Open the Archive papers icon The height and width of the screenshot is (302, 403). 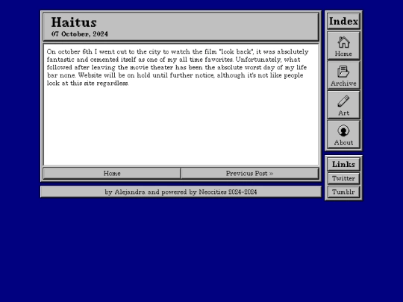pyautogui.click(x=343, y=72)
